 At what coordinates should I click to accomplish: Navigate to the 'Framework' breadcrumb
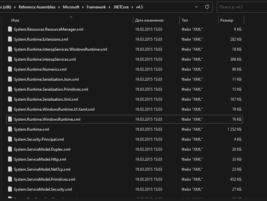pyautogui.click(x=96, y=7)
